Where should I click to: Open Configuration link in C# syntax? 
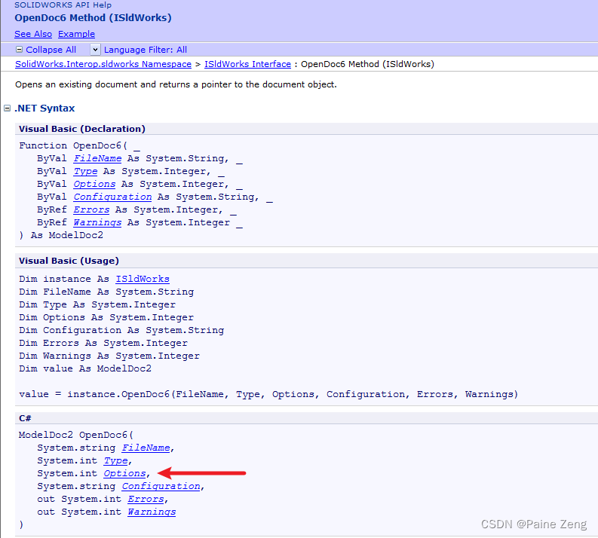pos(161,487)
